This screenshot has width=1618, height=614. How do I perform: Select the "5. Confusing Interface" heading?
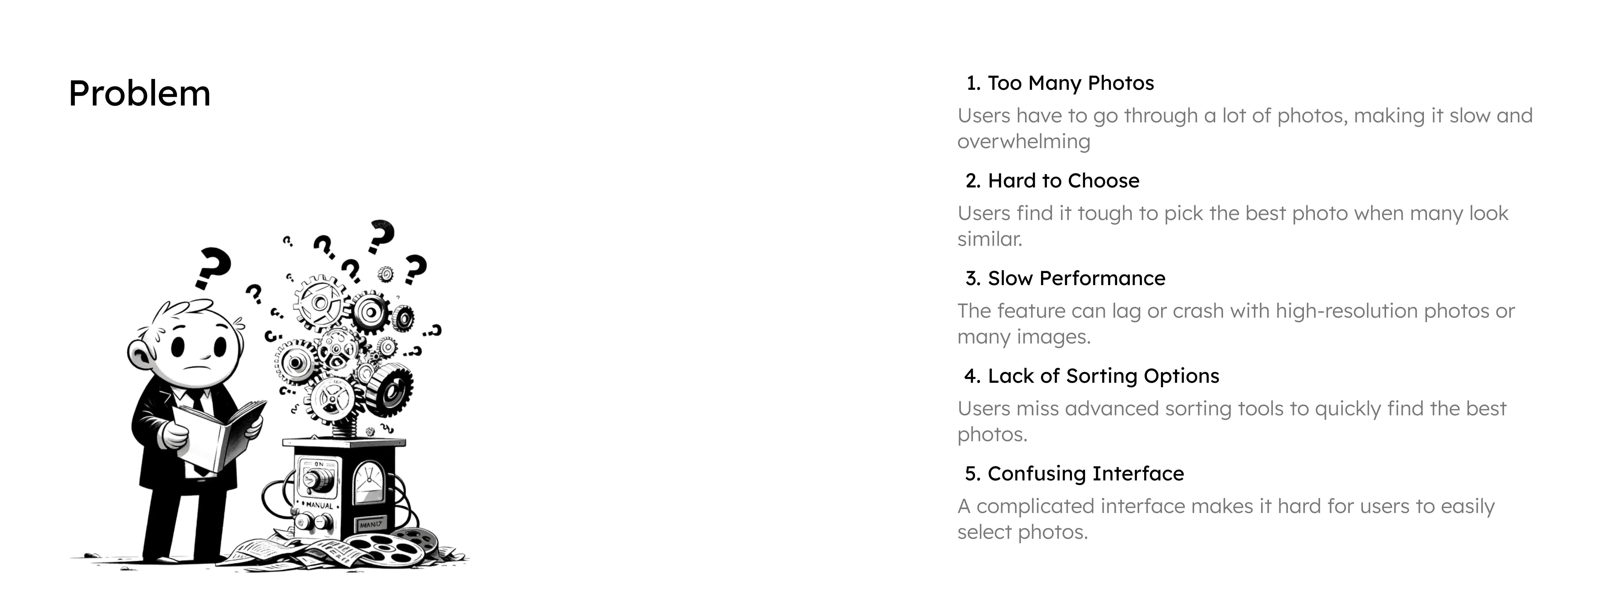tap(1074, 473)
